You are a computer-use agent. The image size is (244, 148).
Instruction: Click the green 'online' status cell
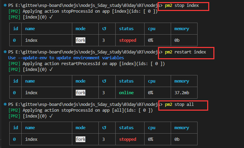(x=126, y=93)
